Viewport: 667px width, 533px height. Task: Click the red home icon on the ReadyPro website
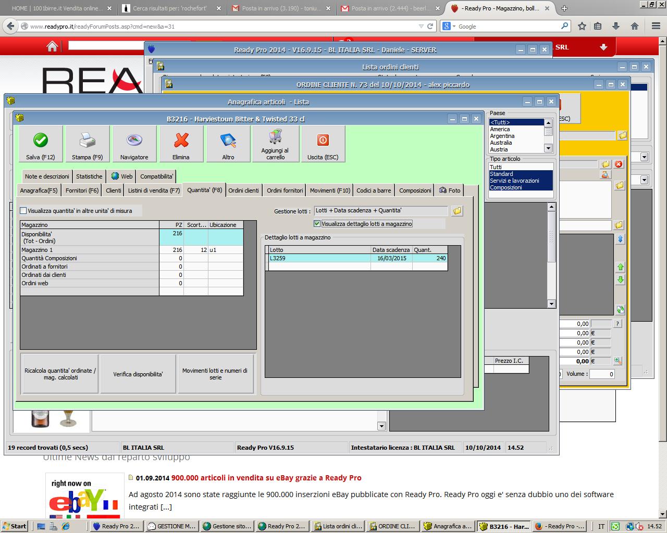[52, 47]
